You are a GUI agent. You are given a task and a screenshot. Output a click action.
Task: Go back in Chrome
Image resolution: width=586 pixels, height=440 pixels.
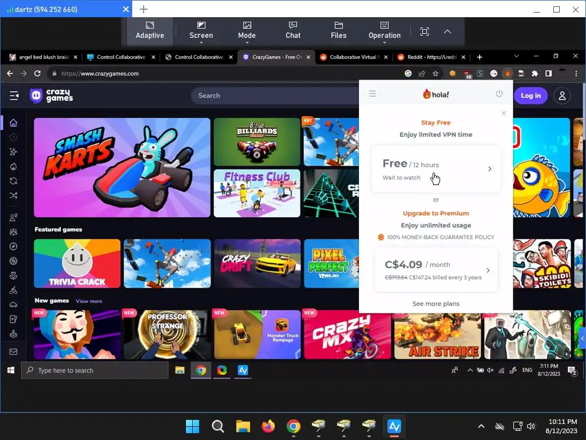tap(10, 74)
